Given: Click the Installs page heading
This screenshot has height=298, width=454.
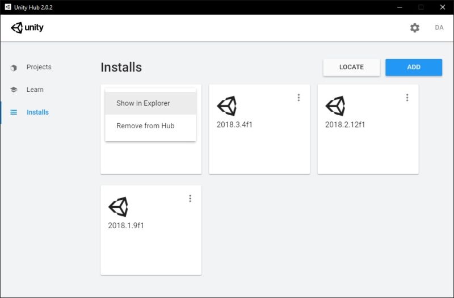Looking at the screenshot, I should pyautogui.click(x=121, y=67).
